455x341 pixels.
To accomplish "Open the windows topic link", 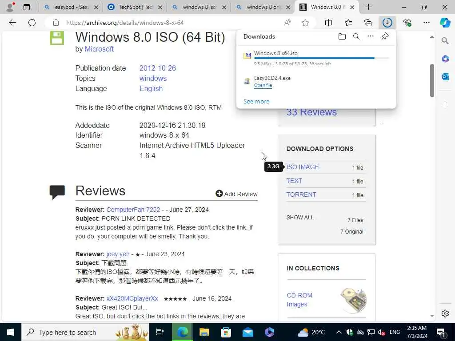I will pyautogui.click(x=153, y=78).
